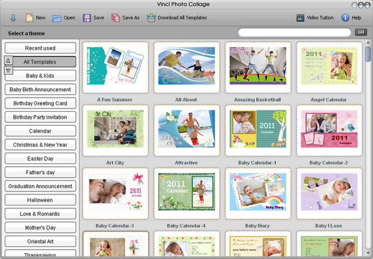This screenshot has height=259, width=373.
Task: Select the Baby Calendar-1 template thumbnail
Action: pyautogui.click(x=258, y=130)
